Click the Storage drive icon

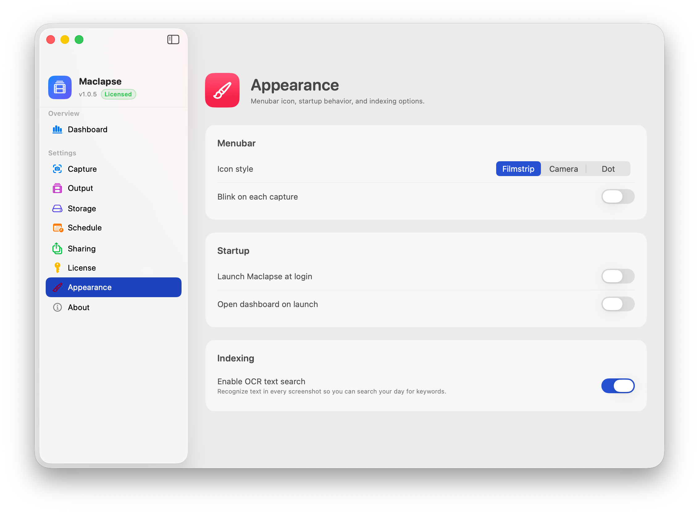point(57,209)
